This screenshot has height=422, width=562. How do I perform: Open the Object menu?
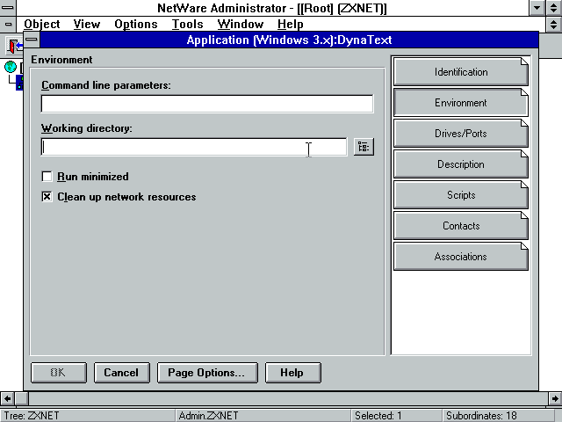(x=42, y=24)
